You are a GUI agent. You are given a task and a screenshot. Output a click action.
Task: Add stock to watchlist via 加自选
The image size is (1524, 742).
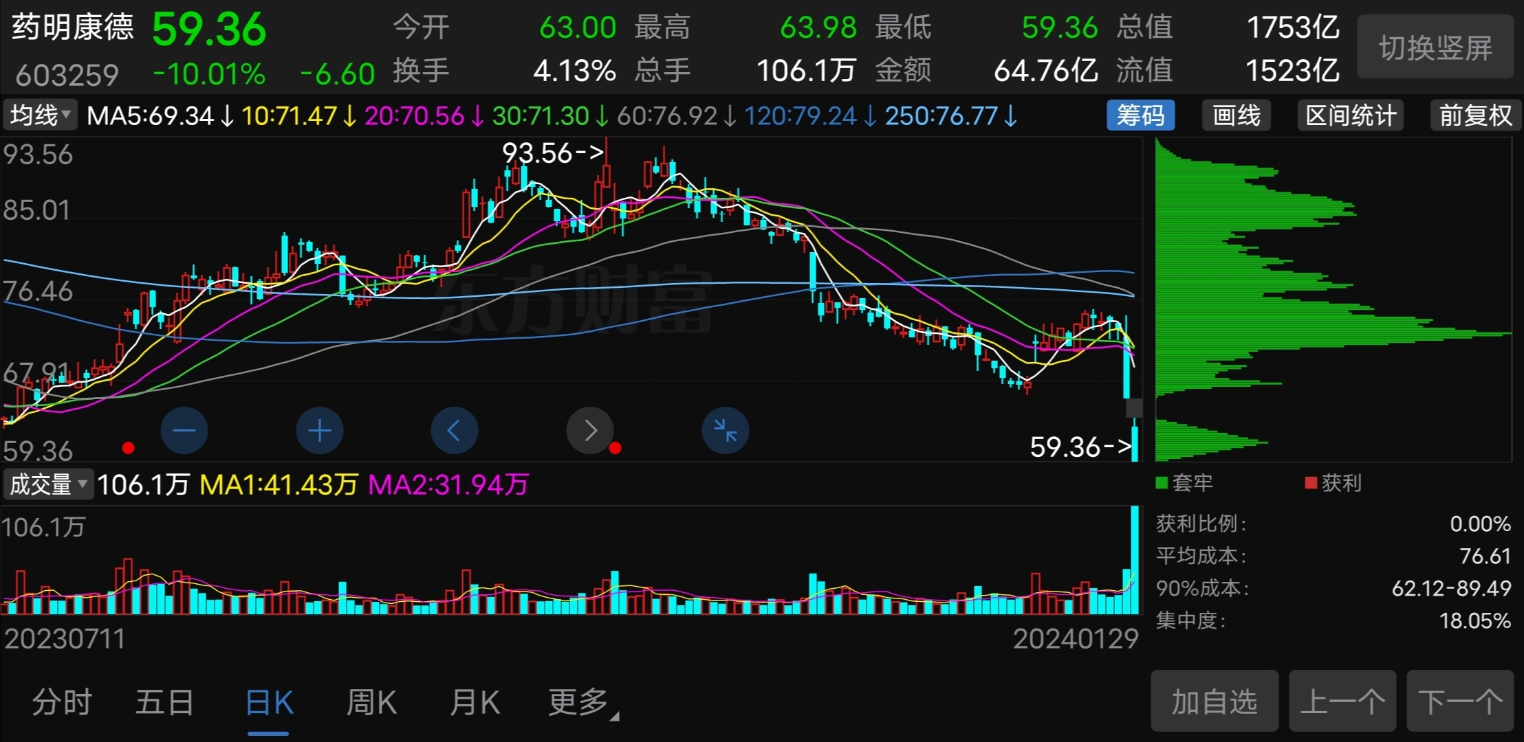(1214, 701)
